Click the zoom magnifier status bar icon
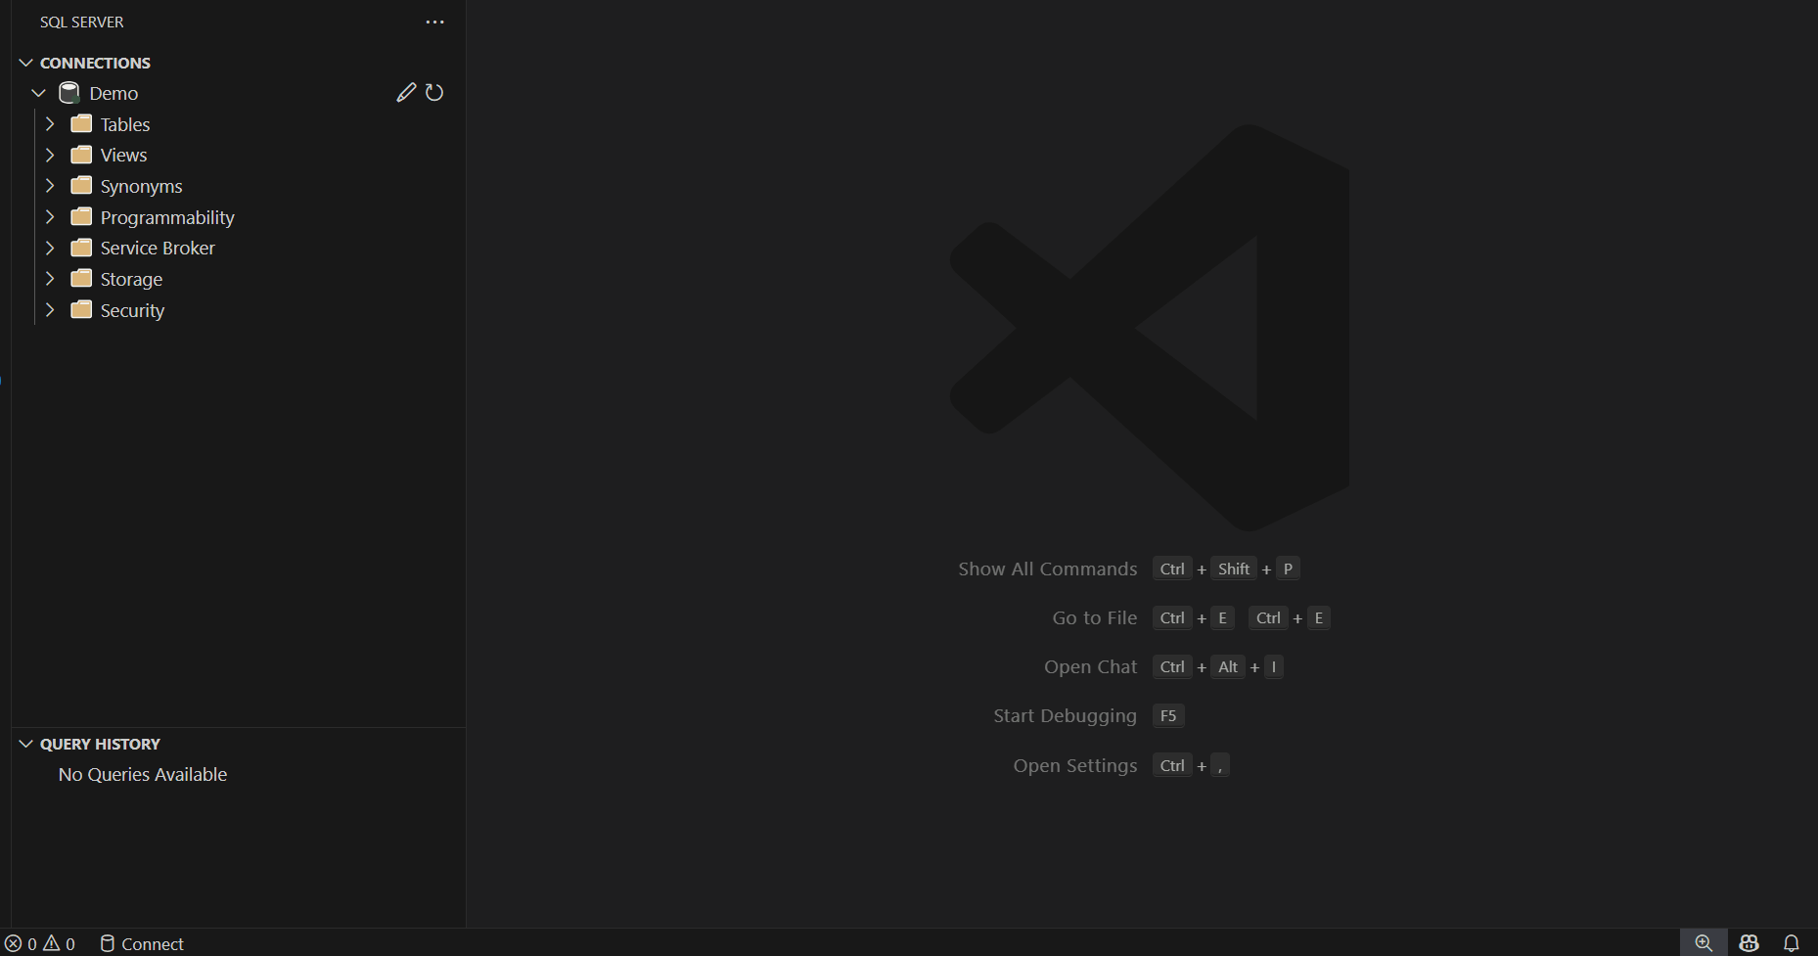 1704,943
